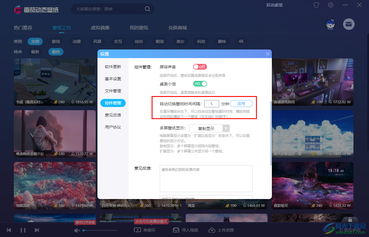Switch to 虚拟偶像 tab
369x237 pixels.
(100, 28)
